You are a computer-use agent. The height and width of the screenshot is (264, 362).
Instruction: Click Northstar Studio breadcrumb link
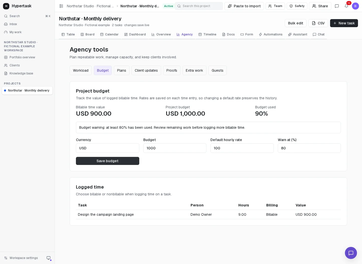pos(90,6)
